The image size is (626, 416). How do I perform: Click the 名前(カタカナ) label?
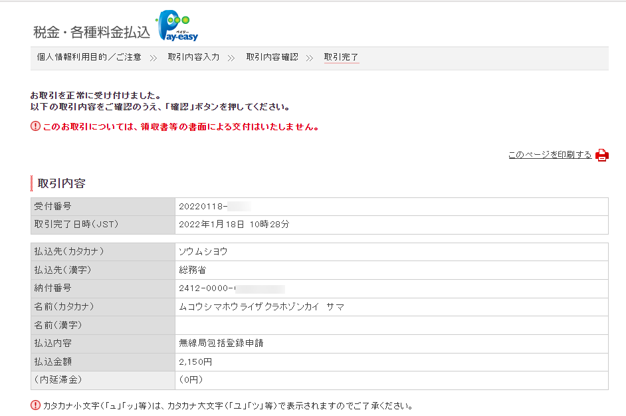(x=64, y=306)
